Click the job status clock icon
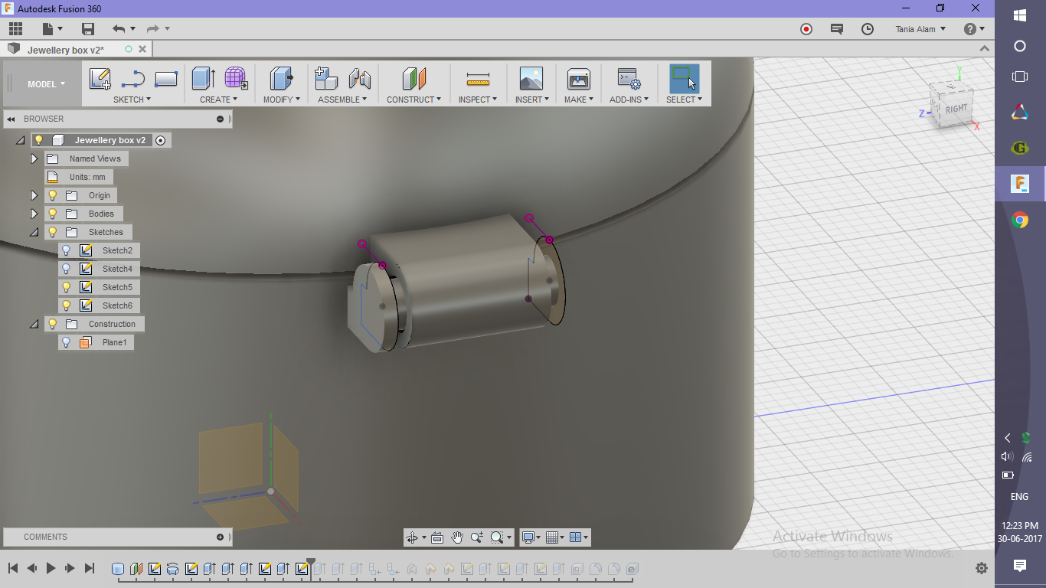 pos(868,29)
